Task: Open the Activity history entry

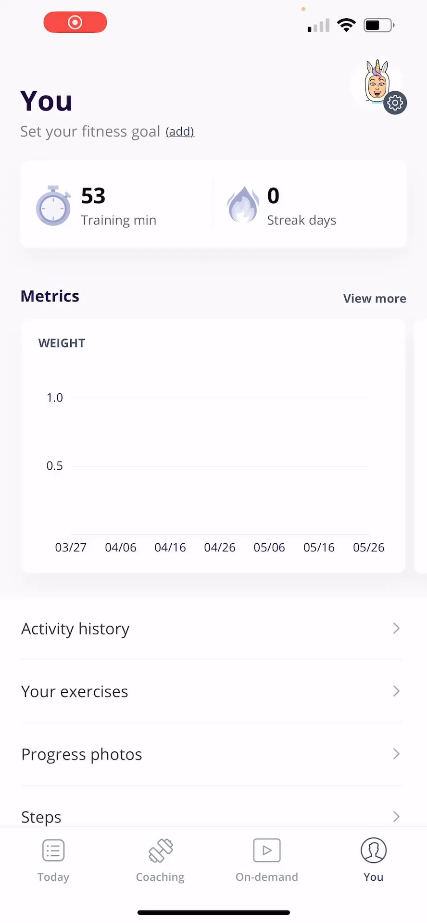Action: click(75, 629)
